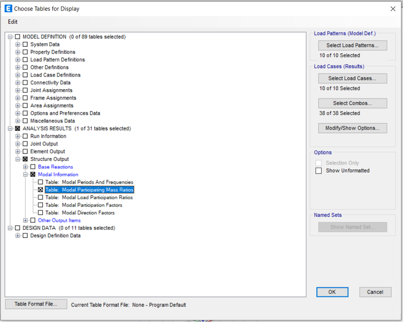Viewport: 403px width, 322px height.
Task: Select Options and Preferences Data item
Action: (65, 113)
